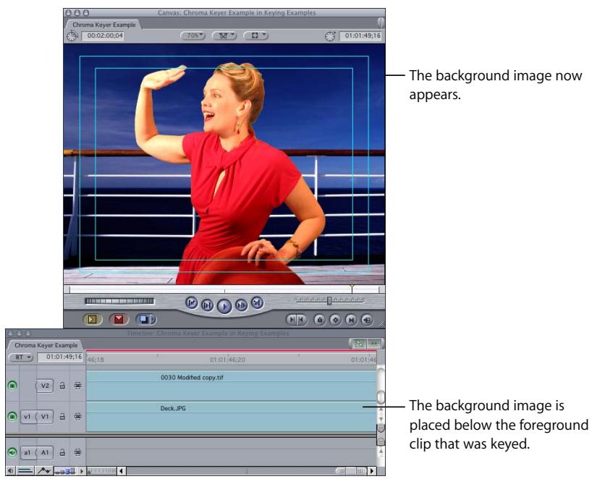This screenshot has height=479, width=592.
Task: Click the yellow Overwrite edit button
Action: (x=92, y=319)
